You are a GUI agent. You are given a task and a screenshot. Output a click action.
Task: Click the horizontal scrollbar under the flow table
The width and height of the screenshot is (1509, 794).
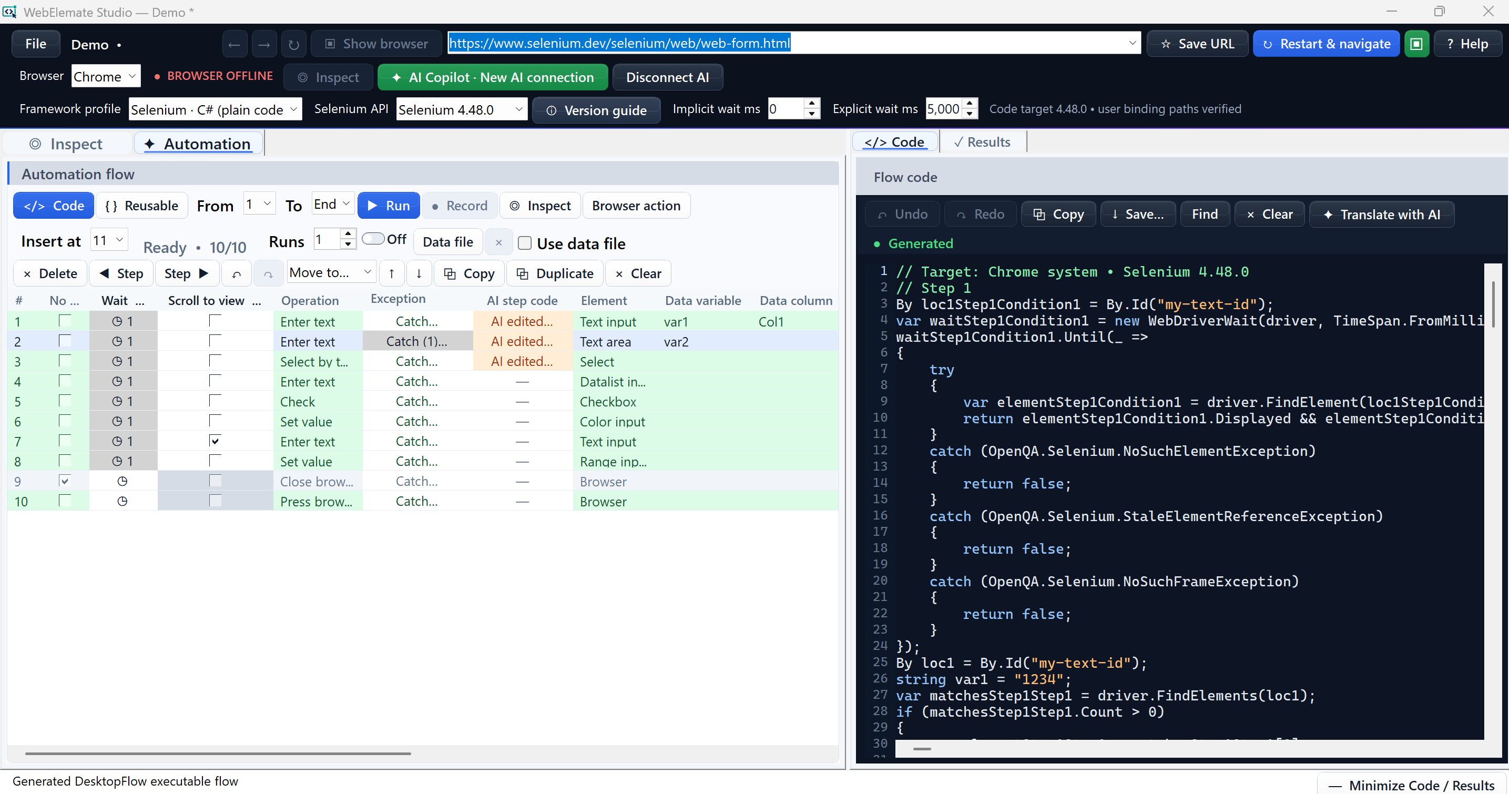click(x=218, y=754)
